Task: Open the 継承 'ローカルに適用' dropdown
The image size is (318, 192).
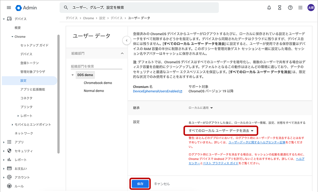Action: click(x=201, y=108)
